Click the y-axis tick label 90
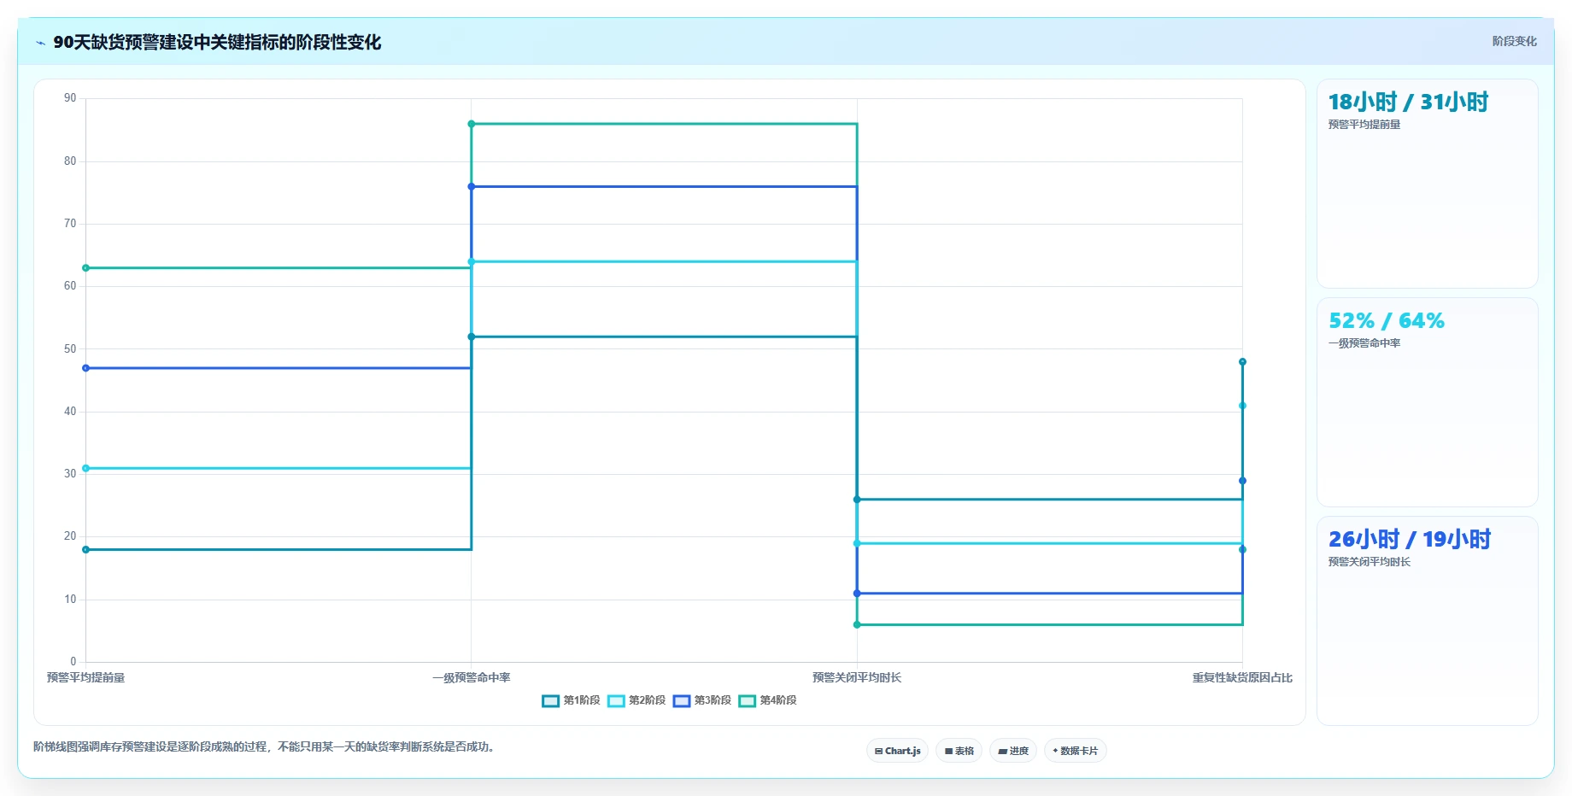Screen dimensions: 1572x796 (x=70, y=98)
